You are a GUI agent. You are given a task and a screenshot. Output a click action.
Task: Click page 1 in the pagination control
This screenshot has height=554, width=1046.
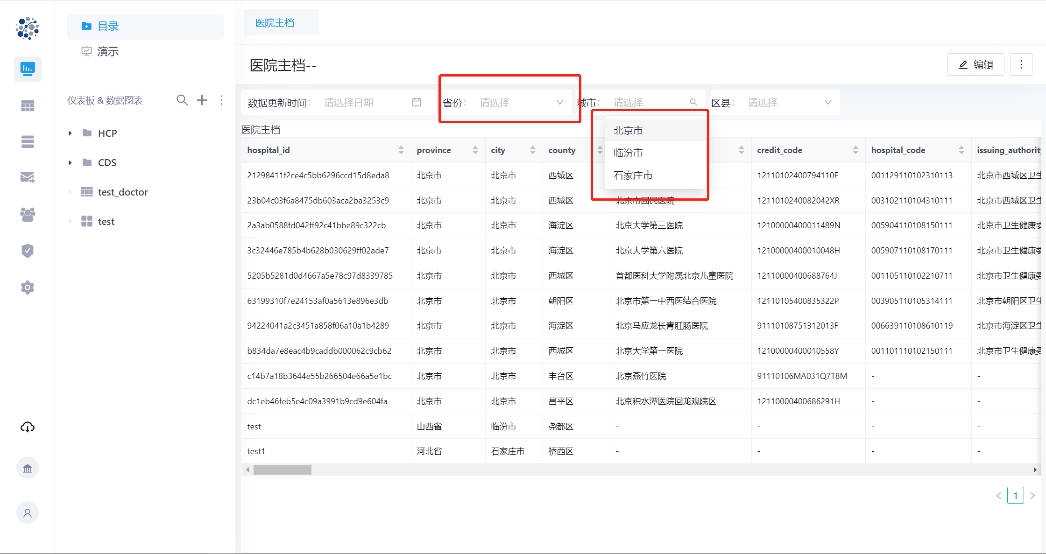pos(1016,495)
